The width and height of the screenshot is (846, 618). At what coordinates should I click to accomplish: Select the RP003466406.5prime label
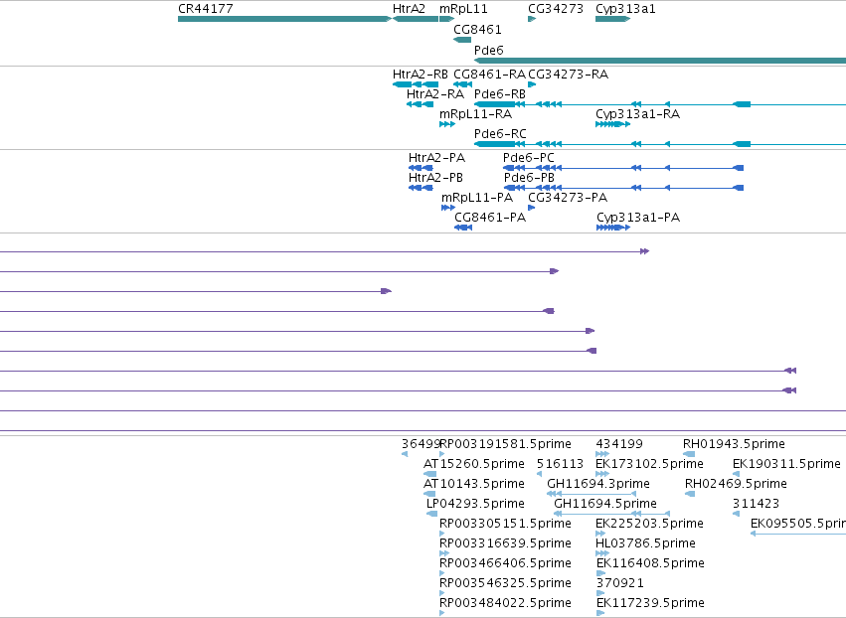506,563
